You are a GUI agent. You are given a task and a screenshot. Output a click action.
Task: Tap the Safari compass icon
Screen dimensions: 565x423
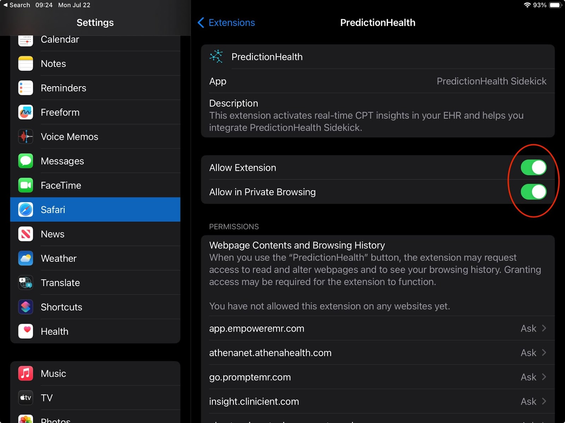(25, 209)
